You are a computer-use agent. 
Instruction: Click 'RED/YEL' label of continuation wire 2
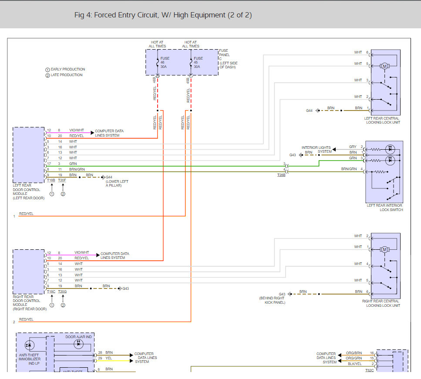(x=26, y=319)
